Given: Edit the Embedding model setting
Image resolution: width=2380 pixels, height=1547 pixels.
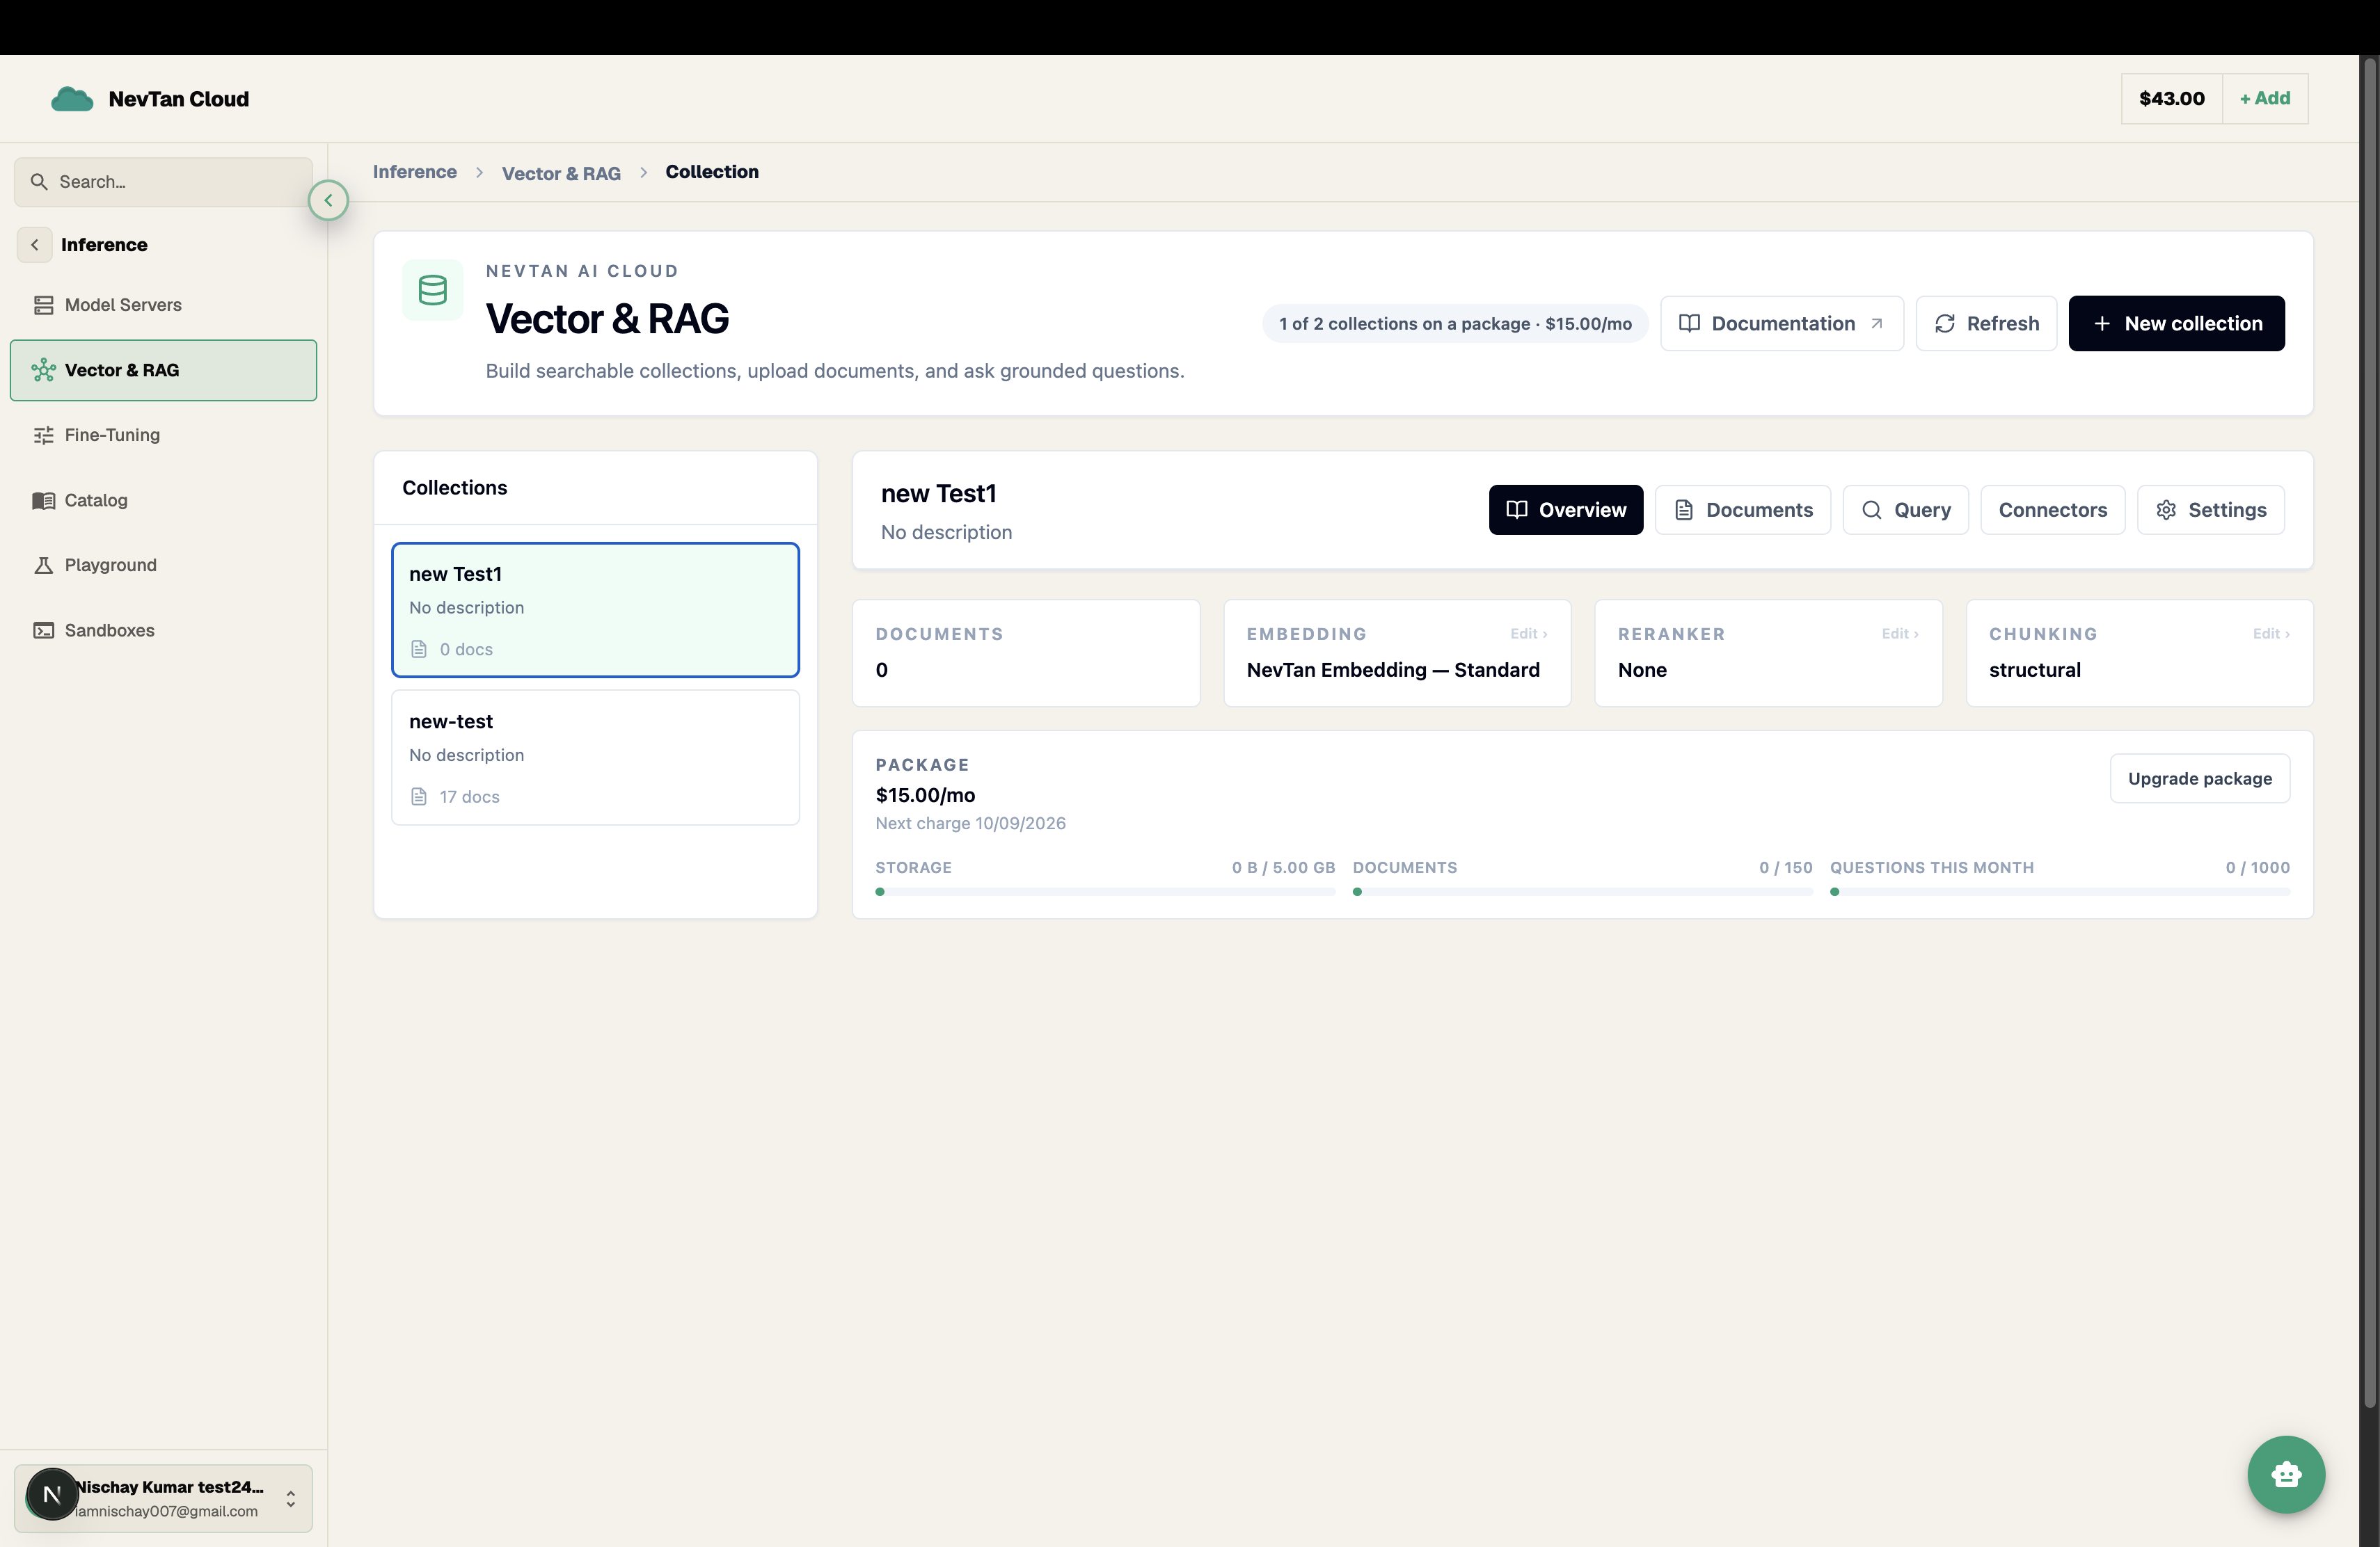Looking at the screenshot, I should coord(1528,634).
